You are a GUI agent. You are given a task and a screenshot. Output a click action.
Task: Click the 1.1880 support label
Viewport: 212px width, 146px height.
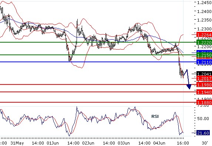[x=204, y=102]
